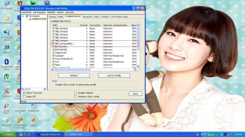Switch to untitled - Paint taskbar button
Viewport: 245px width, 137px height.
coord(78,134)
